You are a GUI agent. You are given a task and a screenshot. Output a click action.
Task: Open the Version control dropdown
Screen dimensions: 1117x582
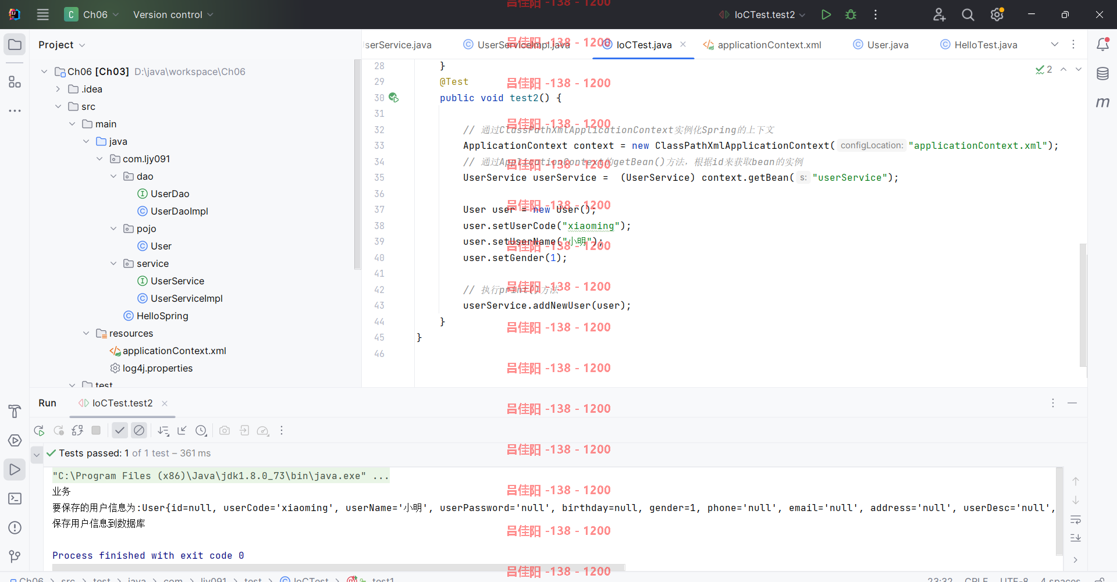[x=173, y=15]
